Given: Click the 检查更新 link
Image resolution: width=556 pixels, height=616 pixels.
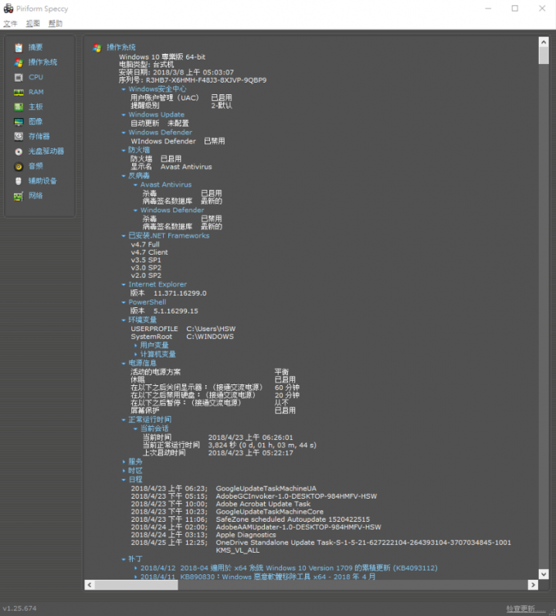Looking at the screenshot, I should click(525, 608).
